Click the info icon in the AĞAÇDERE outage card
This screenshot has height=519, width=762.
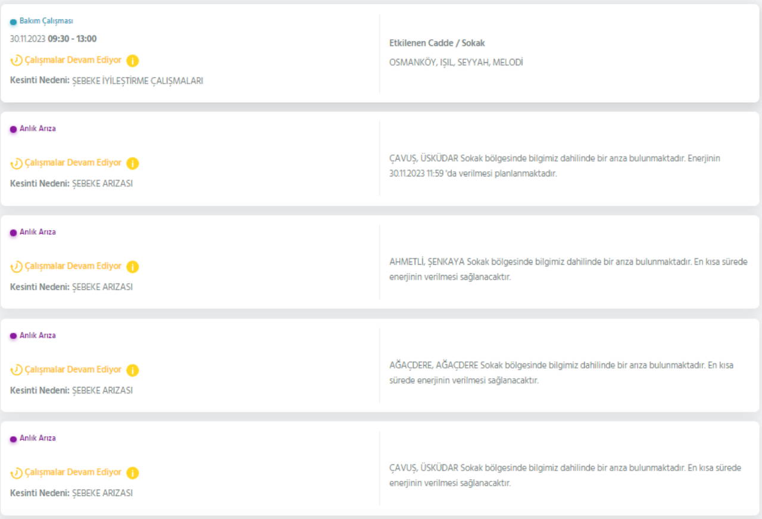click(132, 370)
